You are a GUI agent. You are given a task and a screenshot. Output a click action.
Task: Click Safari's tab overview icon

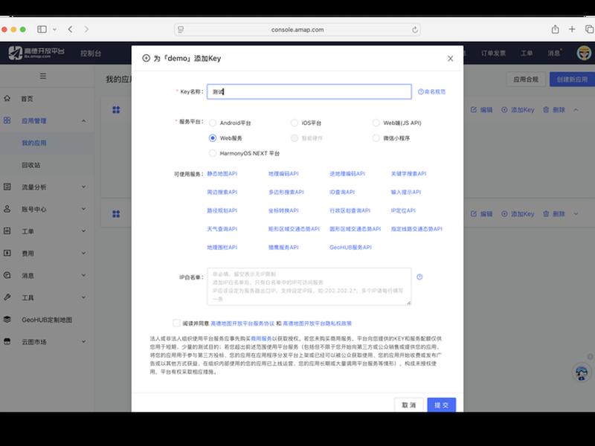(589, 29)
